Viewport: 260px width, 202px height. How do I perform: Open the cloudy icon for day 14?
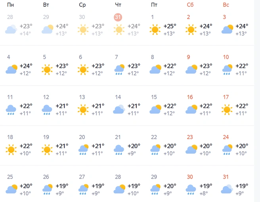click(x=119, y=110)
